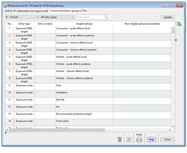Select the 'Food chain' phrase cell
Viewport: 187px width, 153px height.
coord(85,122)
